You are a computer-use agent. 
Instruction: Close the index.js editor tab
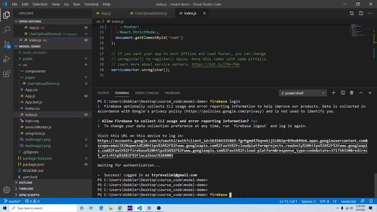click(x=204, y=13)
